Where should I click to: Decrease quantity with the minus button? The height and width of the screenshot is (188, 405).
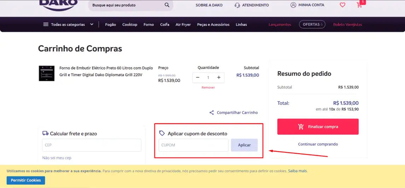[198, 77]
